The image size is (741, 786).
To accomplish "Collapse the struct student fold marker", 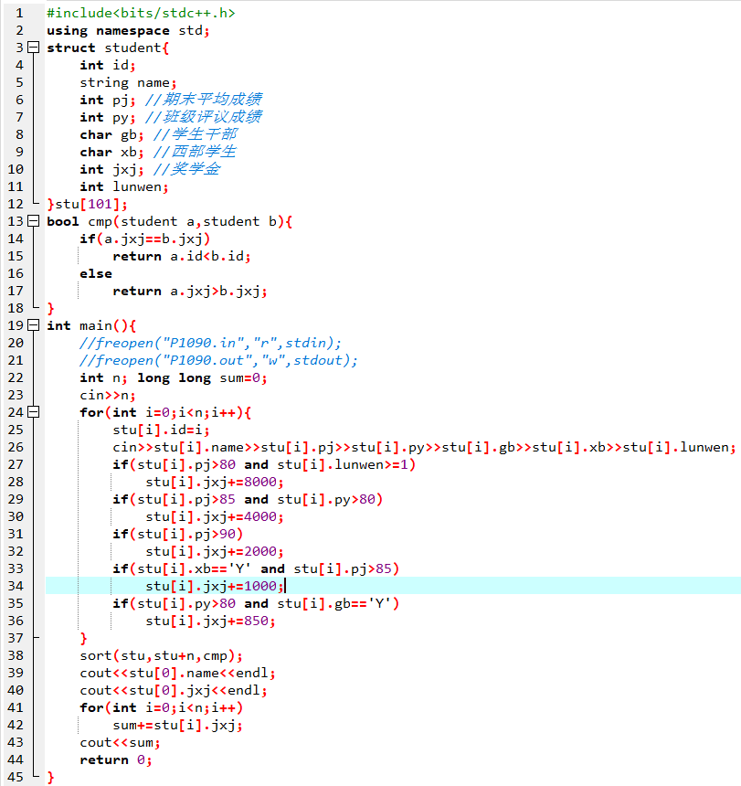I will [x=34, y=48].
